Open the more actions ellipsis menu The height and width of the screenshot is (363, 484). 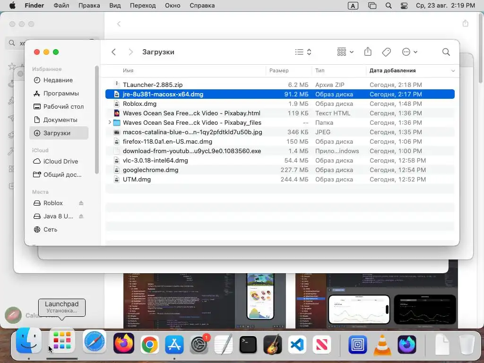pyautogui.click(x=410, y=52)
